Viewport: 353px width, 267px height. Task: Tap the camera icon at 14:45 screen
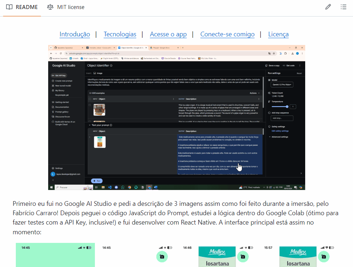point(162,257)
